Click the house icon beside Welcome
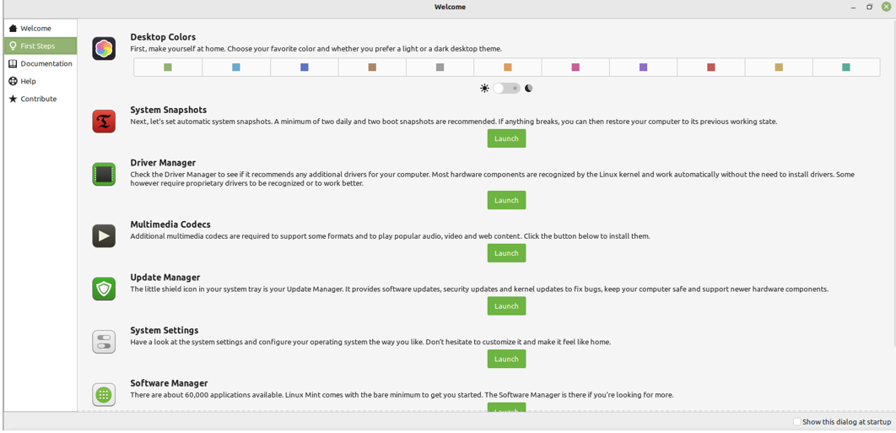This screenshot has width=896, height=433. click(x=13, y=28)
